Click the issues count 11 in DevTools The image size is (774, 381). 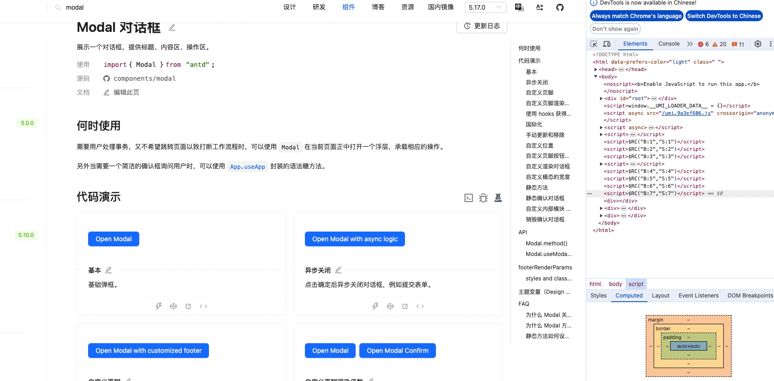tap(738, 44)
